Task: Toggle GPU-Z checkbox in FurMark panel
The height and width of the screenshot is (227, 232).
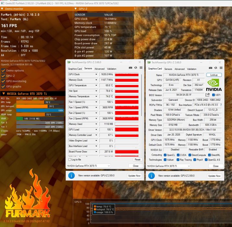Action: 3,76
